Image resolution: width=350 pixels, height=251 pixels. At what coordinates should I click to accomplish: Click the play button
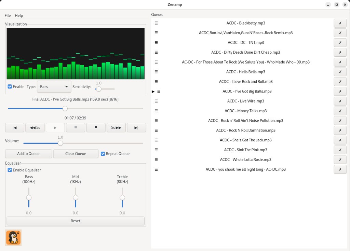click(x=55, y=128)
